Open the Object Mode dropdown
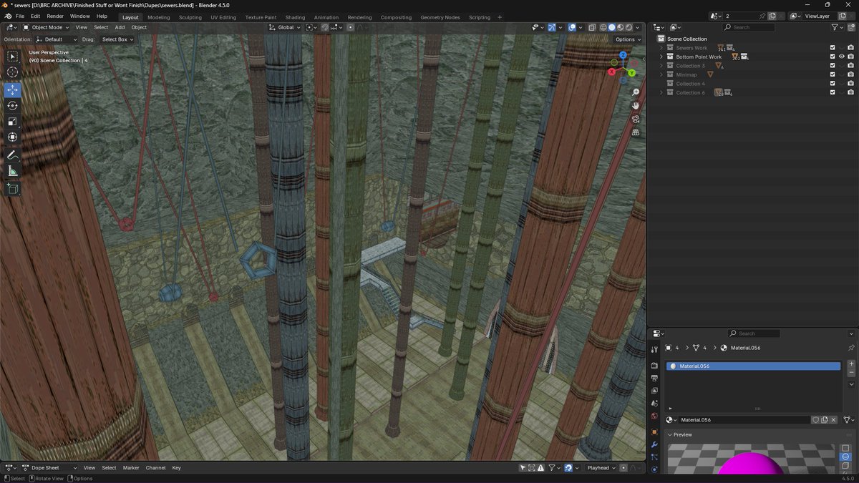 [x=46, y=27]
